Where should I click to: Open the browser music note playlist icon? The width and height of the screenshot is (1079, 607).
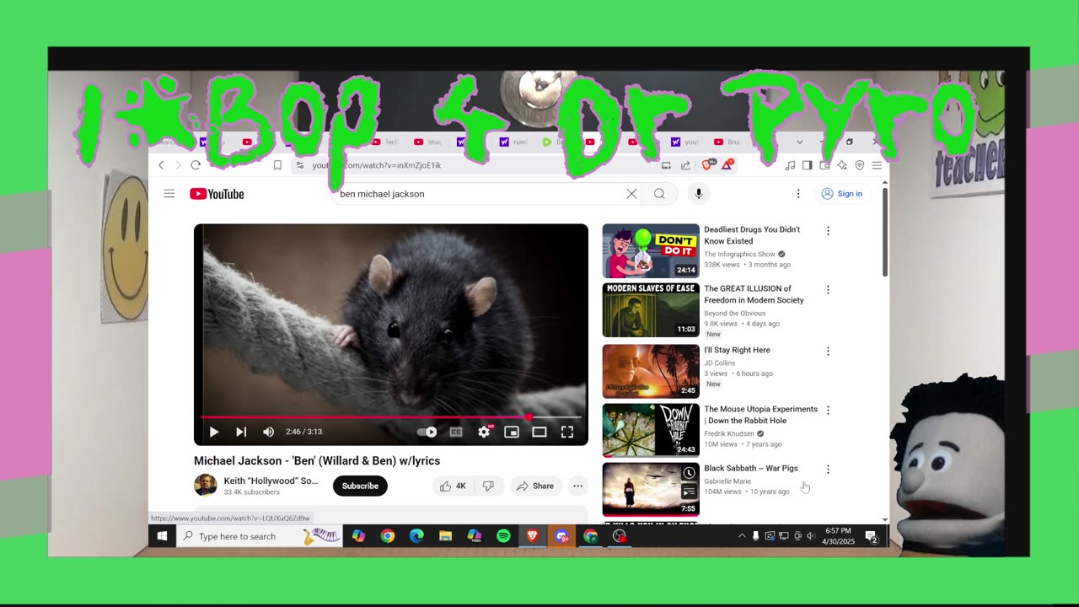[x=790, y=165]
